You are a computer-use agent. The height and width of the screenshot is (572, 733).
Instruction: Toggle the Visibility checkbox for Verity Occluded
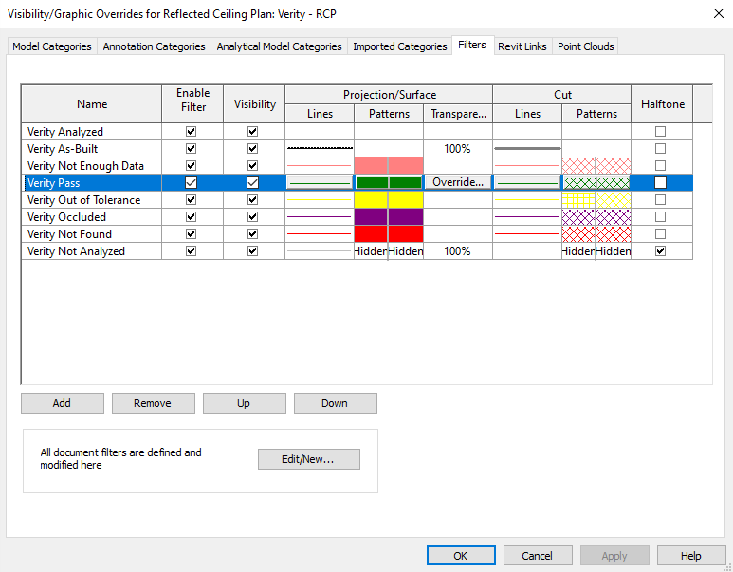tap(252, 217)
